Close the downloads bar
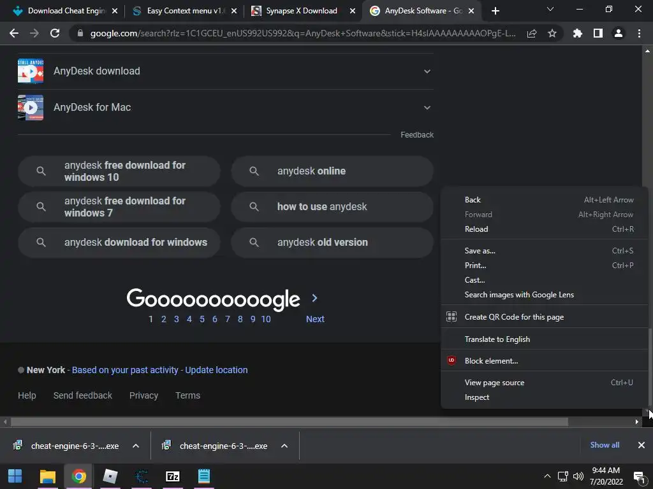653x489 pixels. pos(642,445)
